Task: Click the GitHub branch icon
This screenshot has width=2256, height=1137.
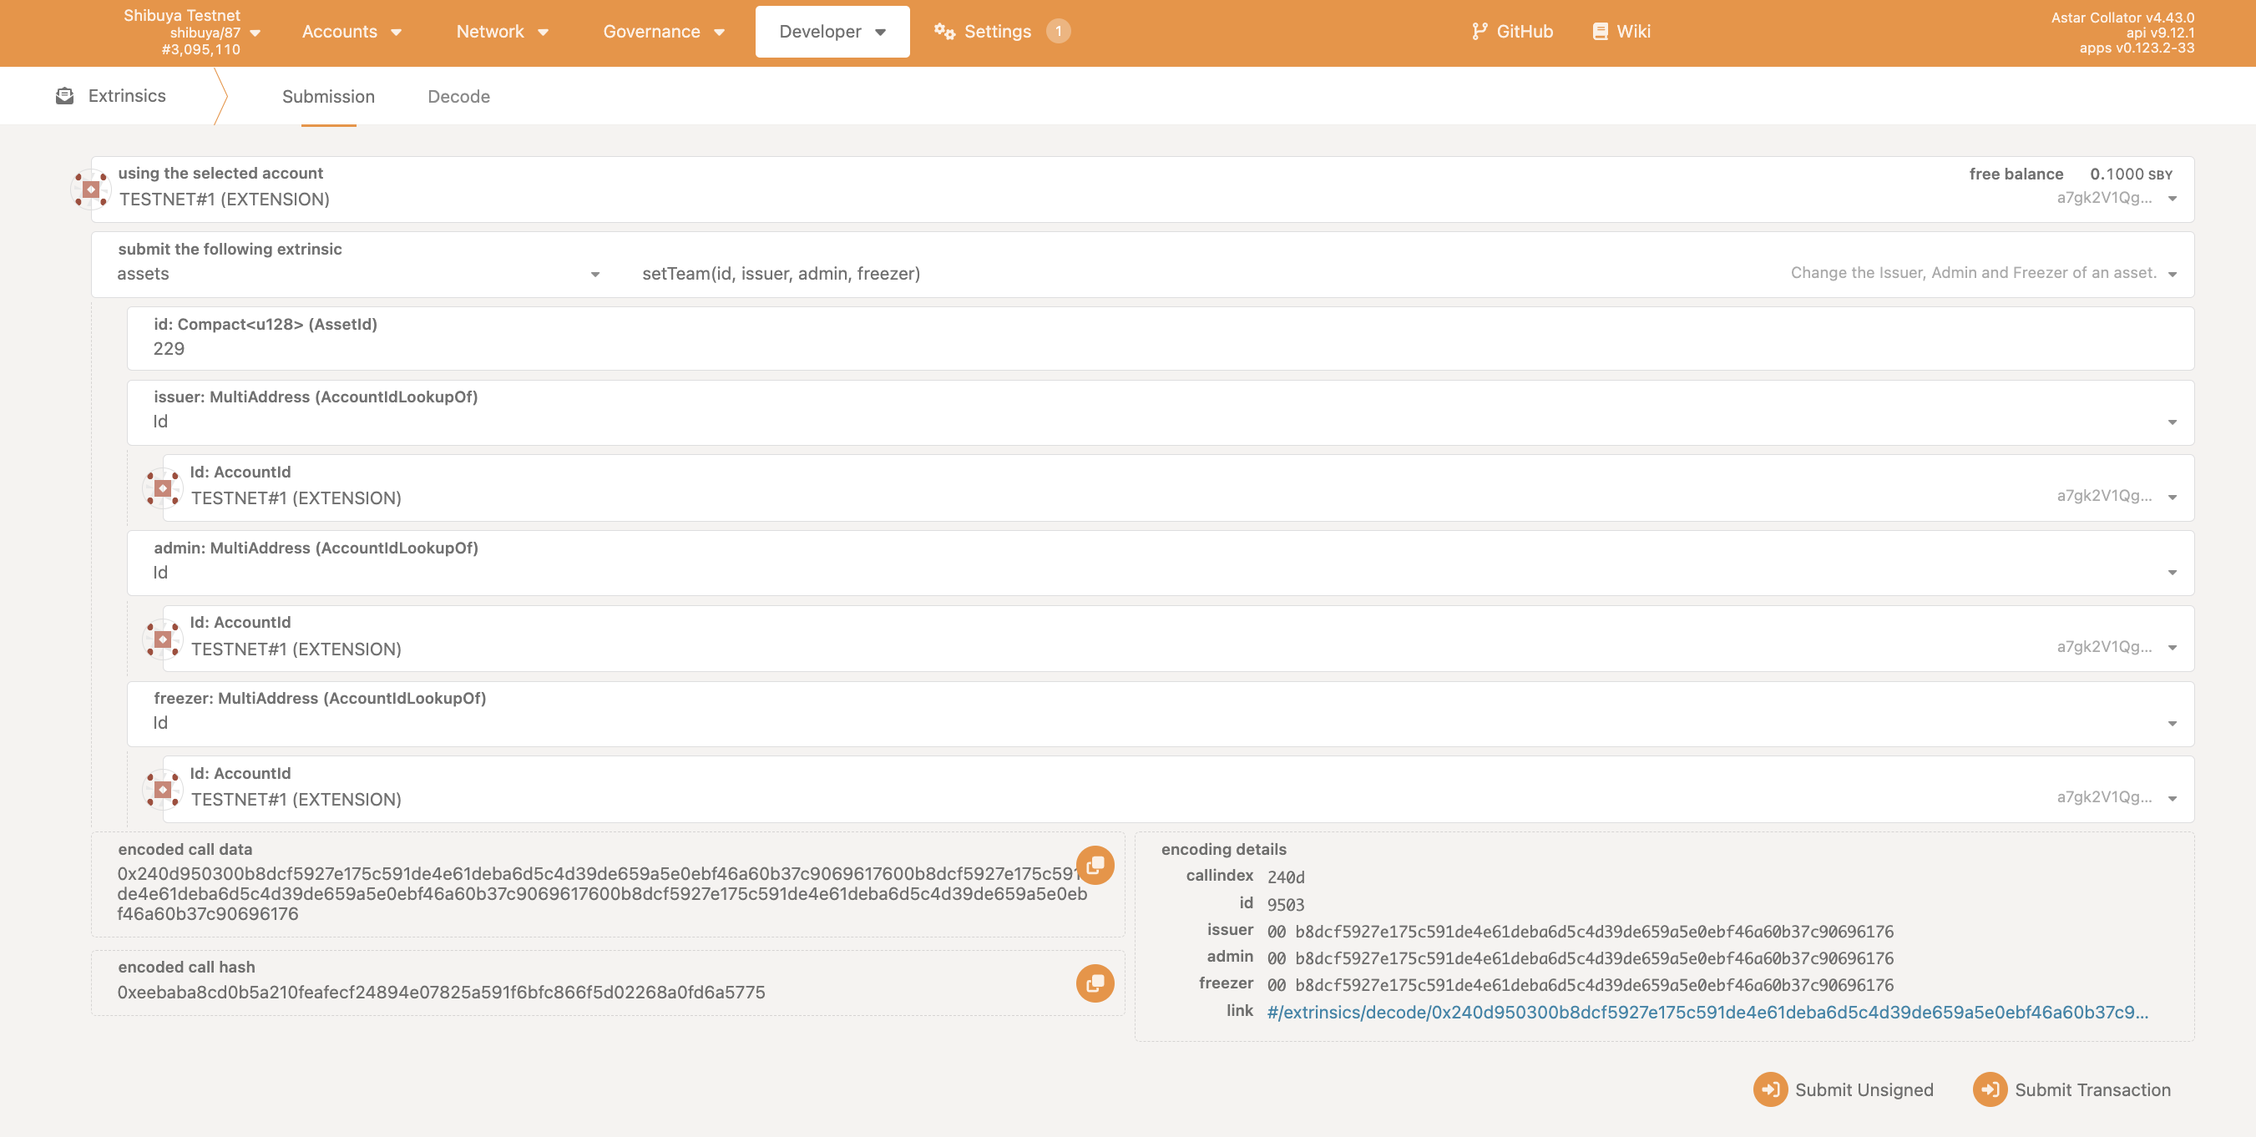Action: pyautogui.click(x=1480, y=32)
